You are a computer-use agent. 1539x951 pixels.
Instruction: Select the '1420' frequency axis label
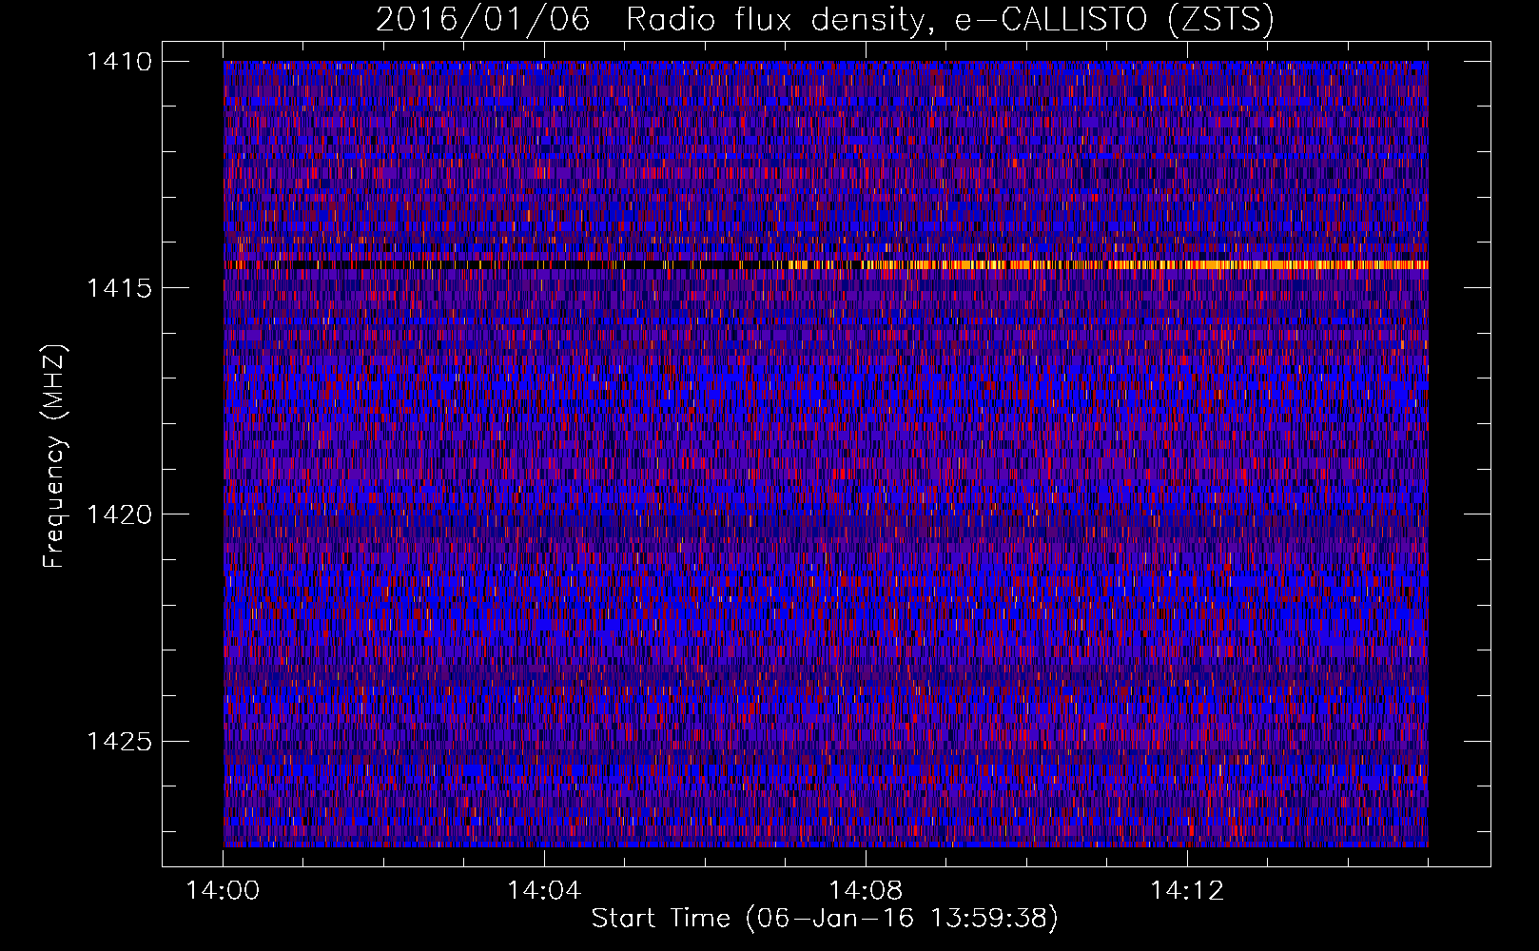click(x=118, y=514)
